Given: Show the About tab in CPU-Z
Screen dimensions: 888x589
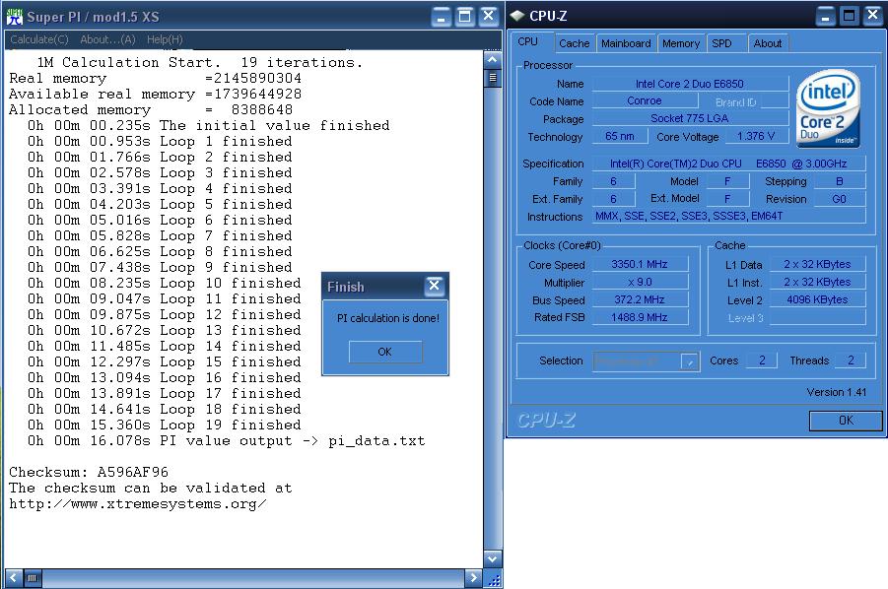Looking at the screenshot, I should tap(768, 43).
